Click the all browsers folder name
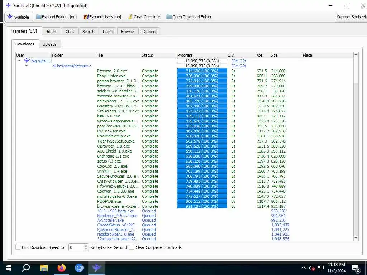This screenshot has height=275, width=367. click(73, 66)
